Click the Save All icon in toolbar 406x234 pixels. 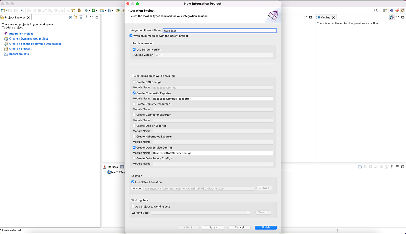tap(16, 11)
